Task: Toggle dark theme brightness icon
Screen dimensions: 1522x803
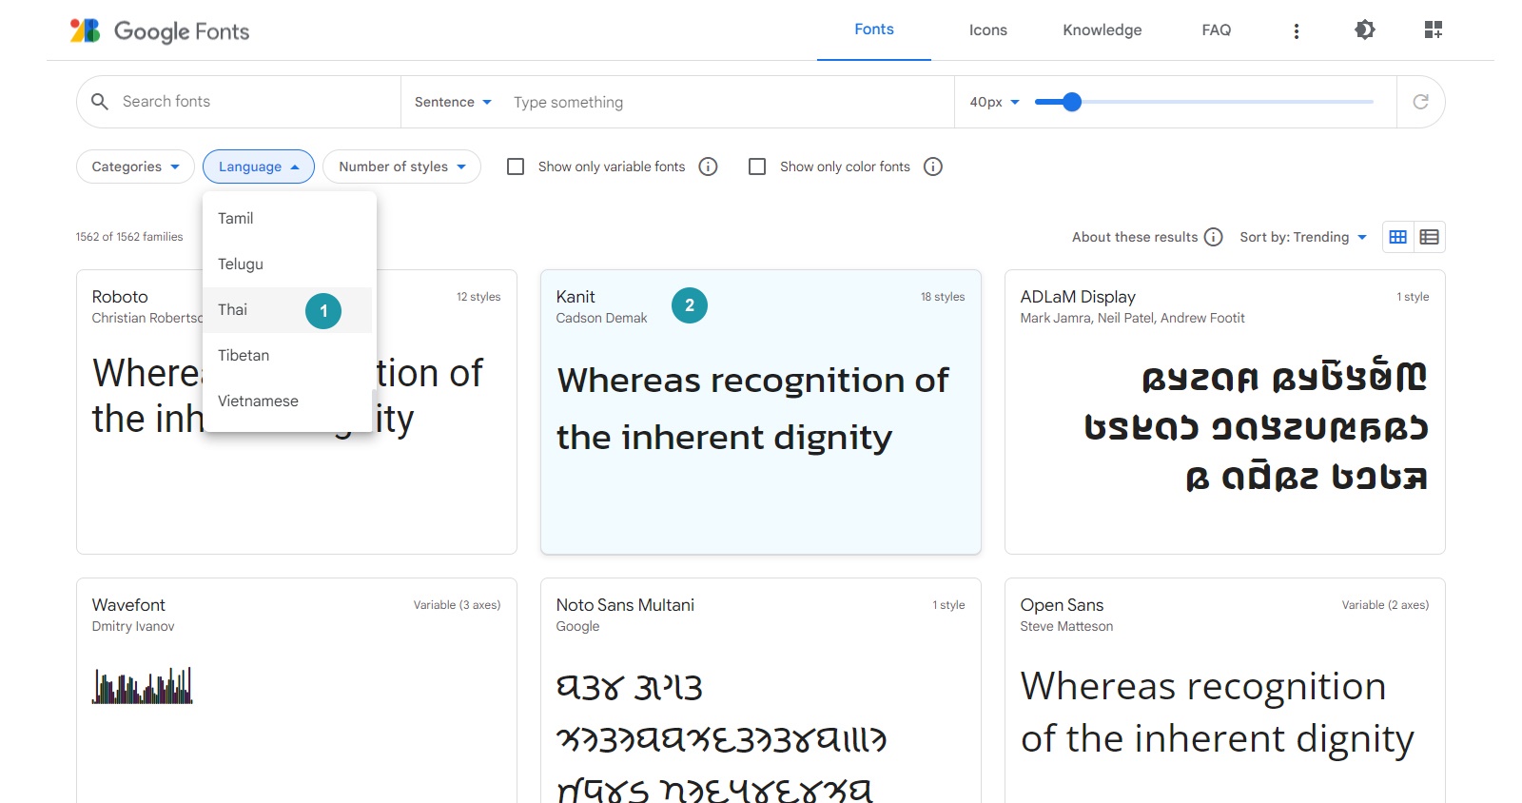Action: (x=1364, y=29)
